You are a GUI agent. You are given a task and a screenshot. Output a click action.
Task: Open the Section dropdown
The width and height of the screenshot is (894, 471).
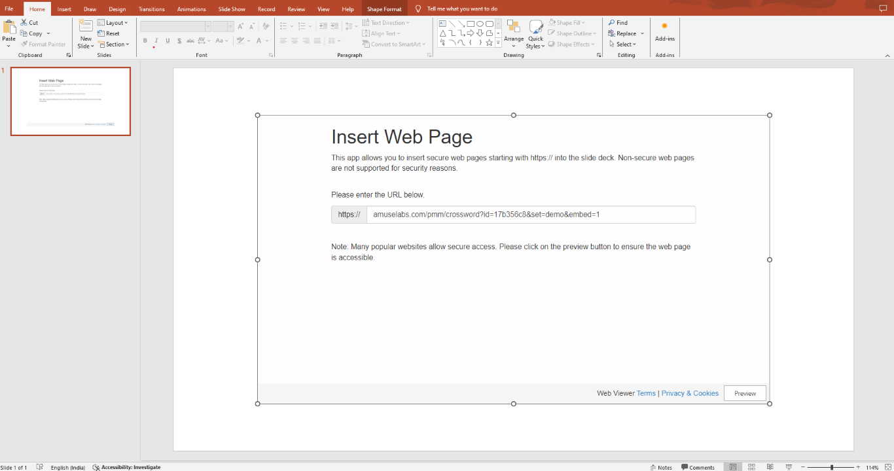coord(113,44)
